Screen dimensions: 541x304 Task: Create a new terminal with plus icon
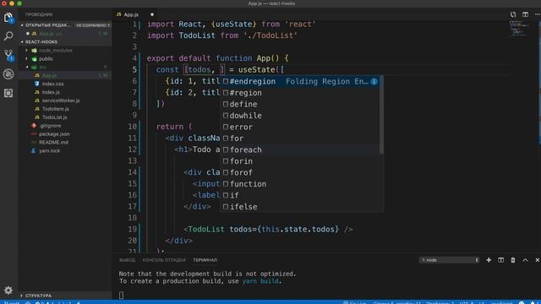click(x=489, y=260)
